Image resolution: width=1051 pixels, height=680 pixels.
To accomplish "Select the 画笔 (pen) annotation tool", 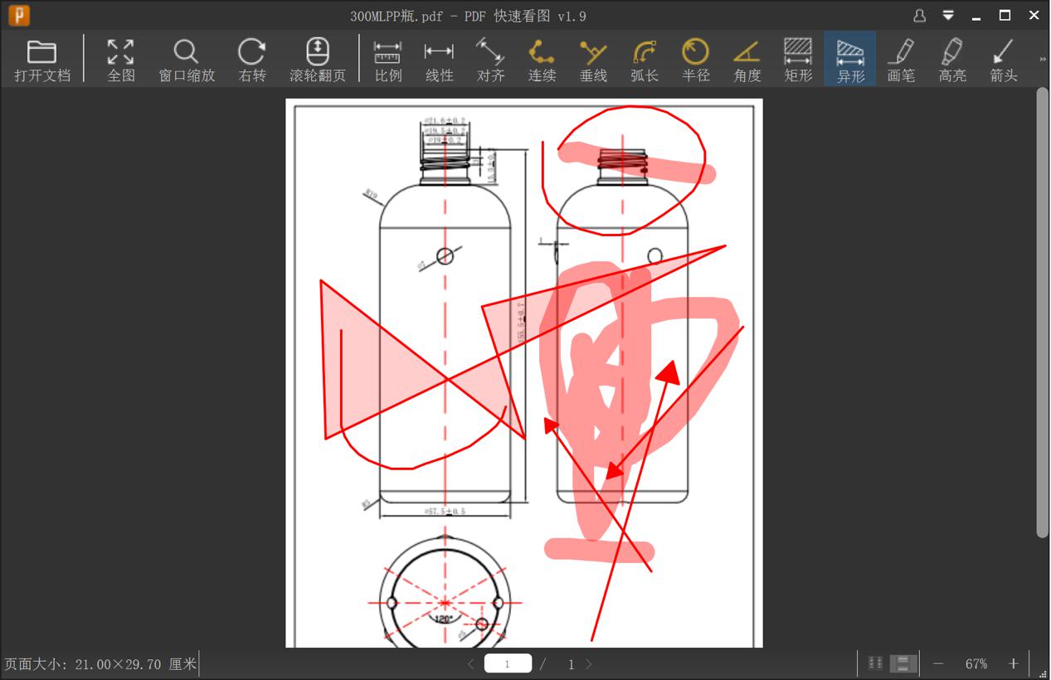I will point(901,58).
